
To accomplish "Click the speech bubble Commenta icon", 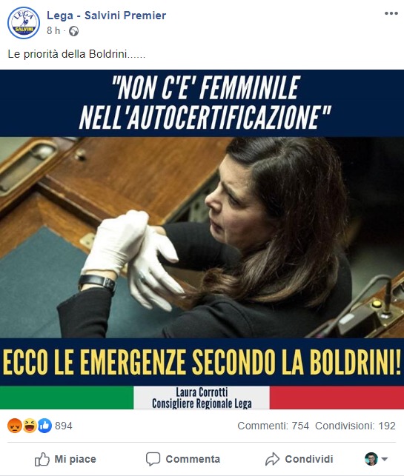I will click(x=153, y=459).
